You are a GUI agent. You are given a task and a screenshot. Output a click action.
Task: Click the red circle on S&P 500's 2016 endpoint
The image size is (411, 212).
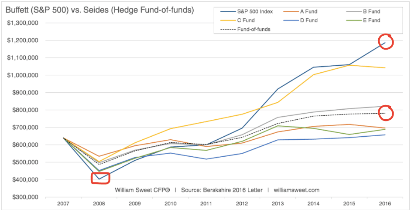point(386,42)
